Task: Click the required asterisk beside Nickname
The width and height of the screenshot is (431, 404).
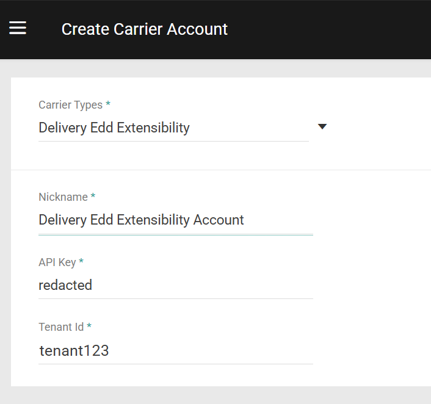Action: [x=93, y=197]
